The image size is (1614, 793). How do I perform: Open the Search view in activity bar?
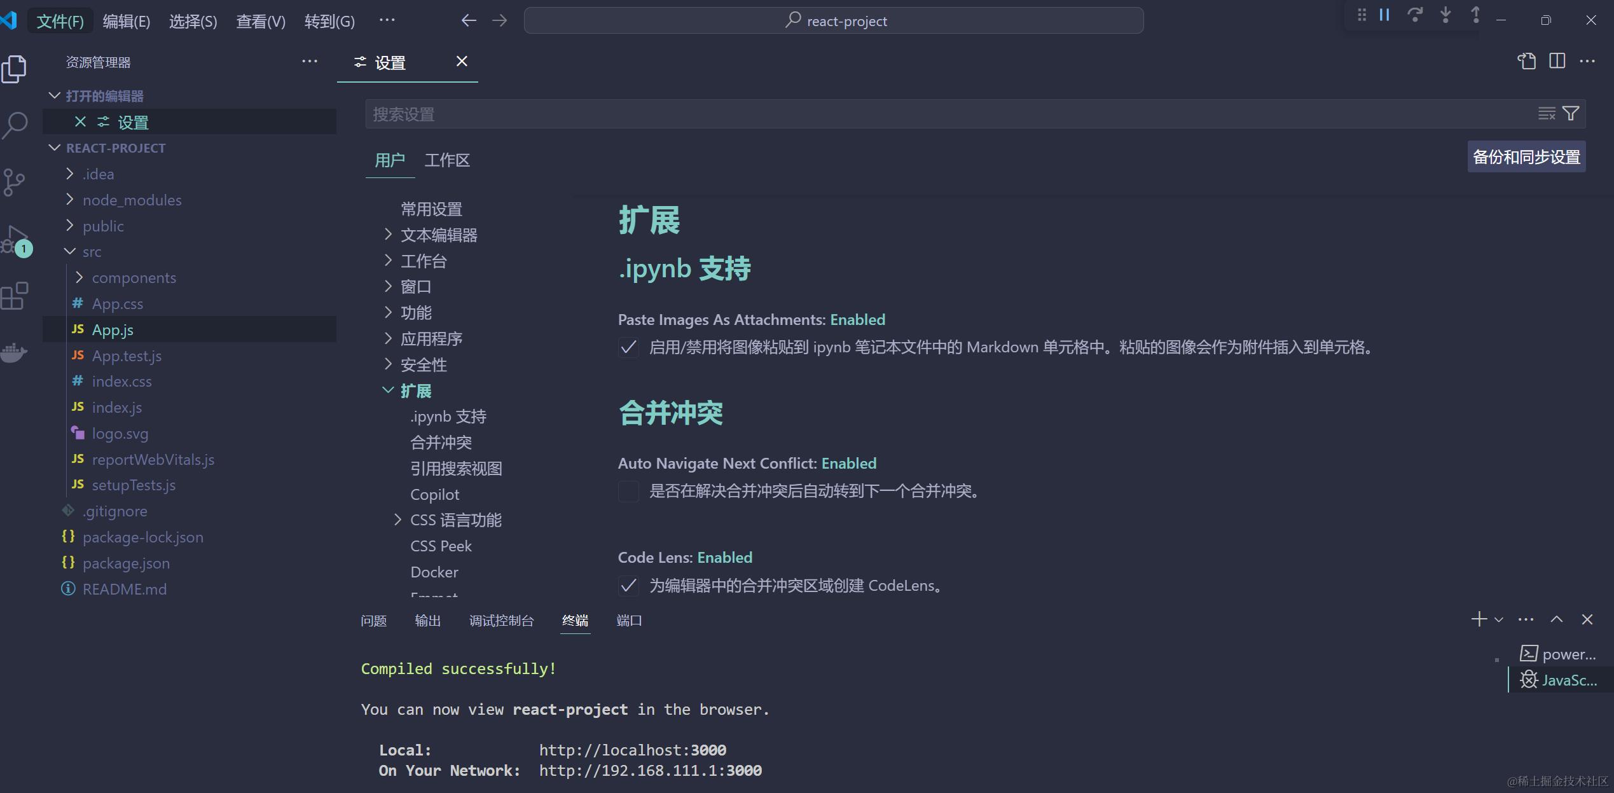pyautogui.click(x=15, y=126)
